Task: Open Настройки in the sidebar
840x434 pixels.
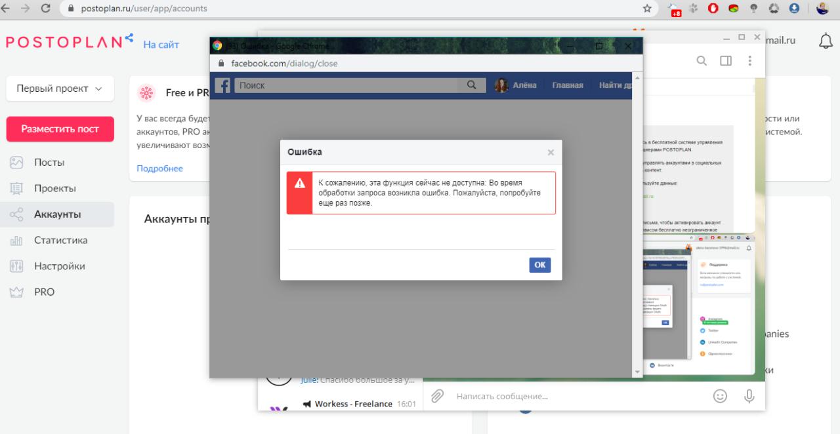Action: coord(59,266)
